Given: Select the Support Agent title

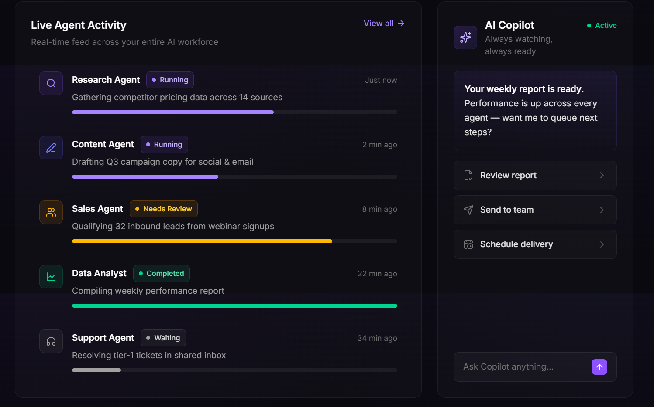Looking at the screenshot, I should 103,338.
